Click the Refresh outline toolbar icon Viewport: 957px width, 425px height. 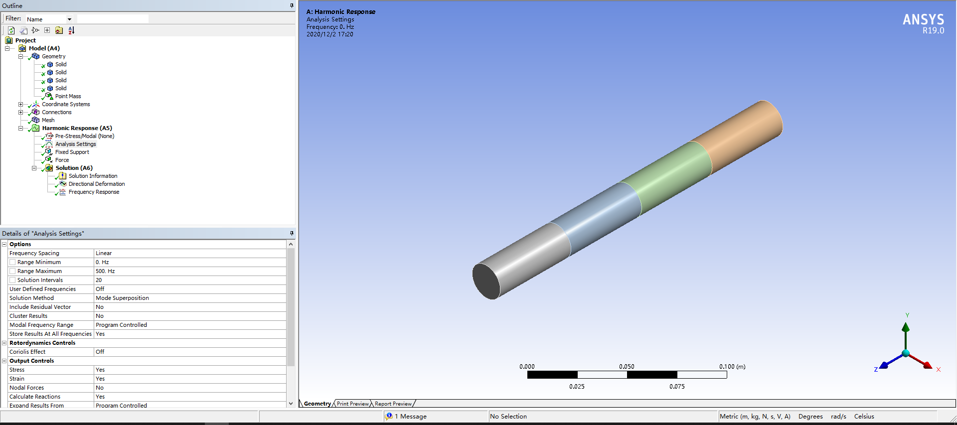11,30
